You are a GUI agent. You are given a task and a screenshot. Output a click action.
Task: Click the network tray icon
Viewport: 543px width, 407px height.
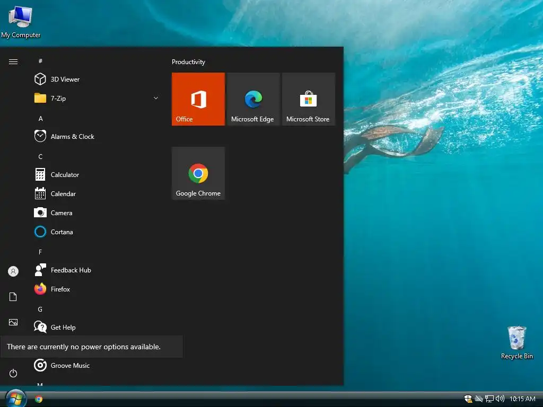(489, 399)
